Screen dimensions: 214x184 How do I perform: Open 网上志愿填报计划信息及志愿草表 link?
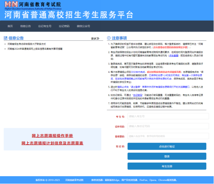point(52,143)
